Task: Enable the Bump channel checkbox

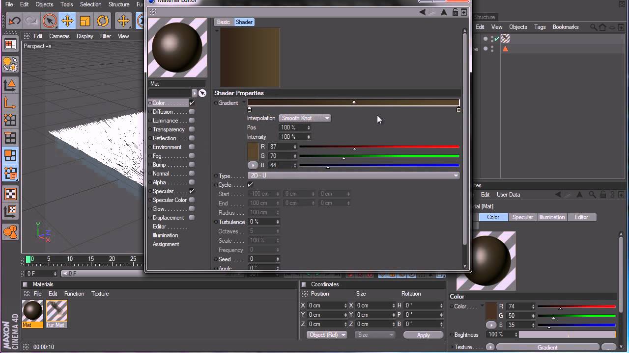Action: coord(192,165)
